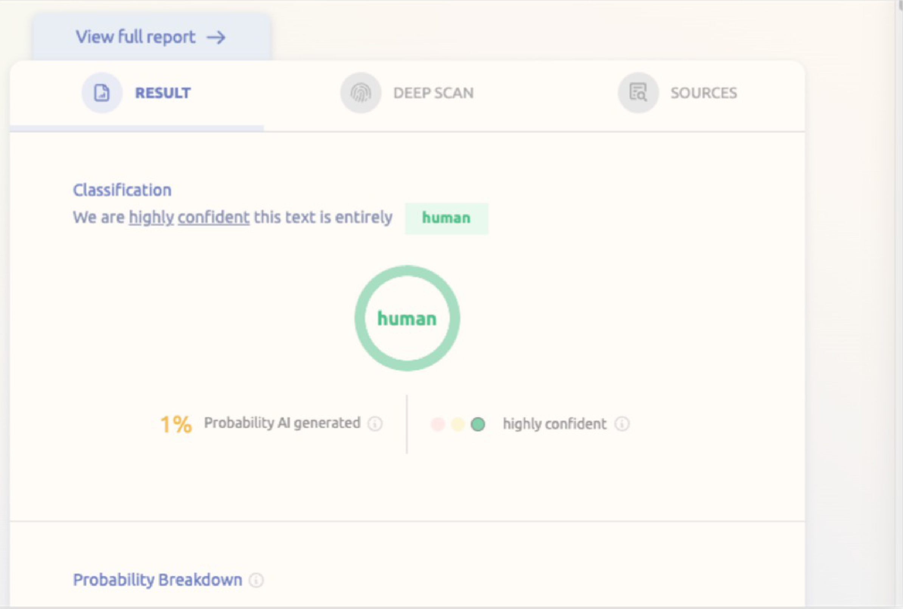The image size is (903, 609).
Task: Open the View full report link
Action: [135, 37]
